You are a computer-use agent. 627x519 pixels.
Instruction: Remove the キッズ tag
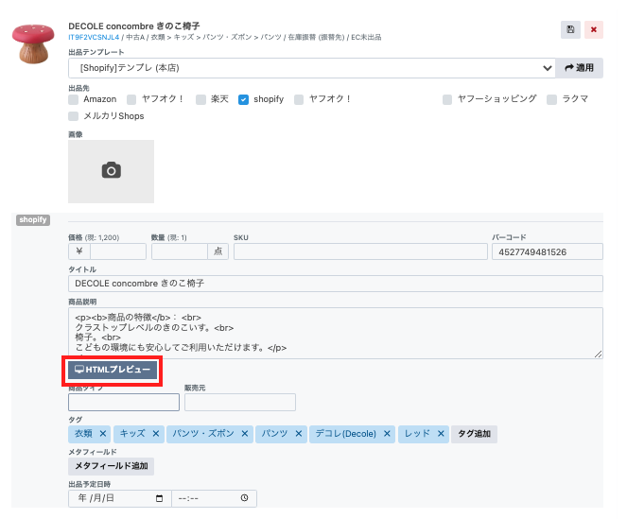pyautogui.click(x=156, y=434)
